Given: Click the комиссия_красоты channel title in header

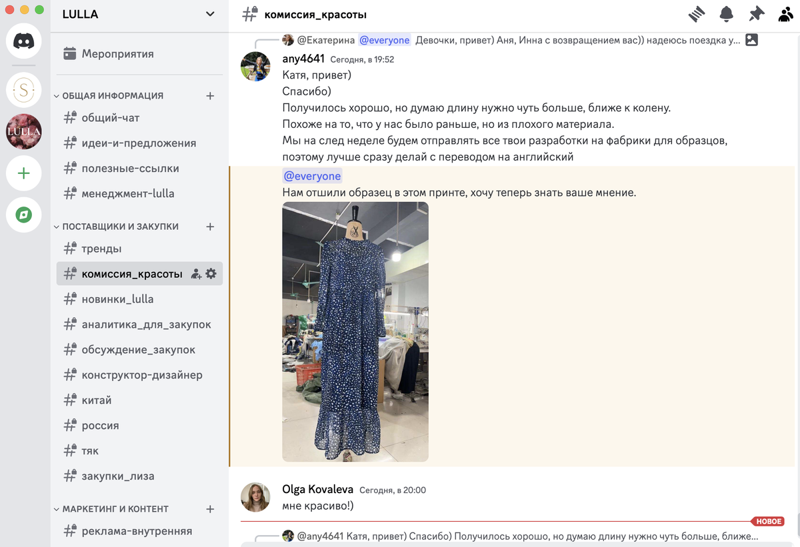Looking at the screenshot, I should click(315, 15).
